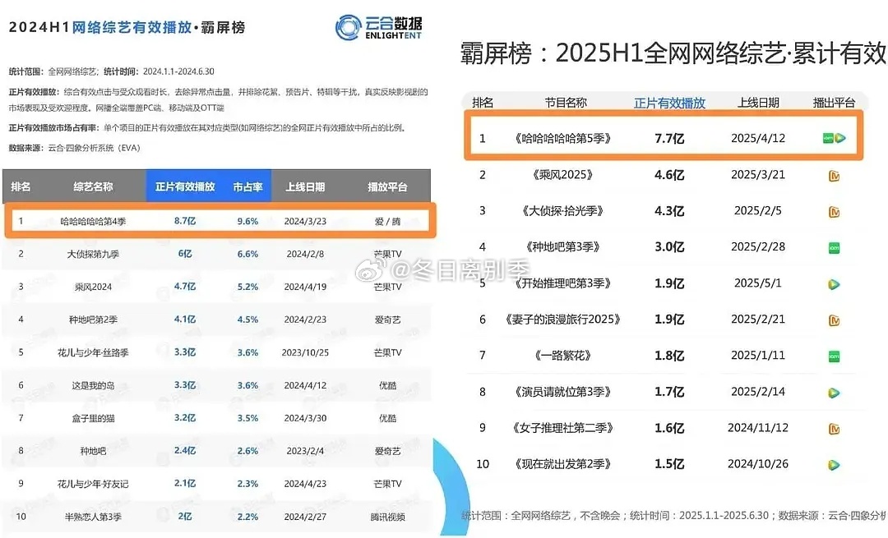Click the 《妻子的浪漫旅行2025》 title

point(562,320)
